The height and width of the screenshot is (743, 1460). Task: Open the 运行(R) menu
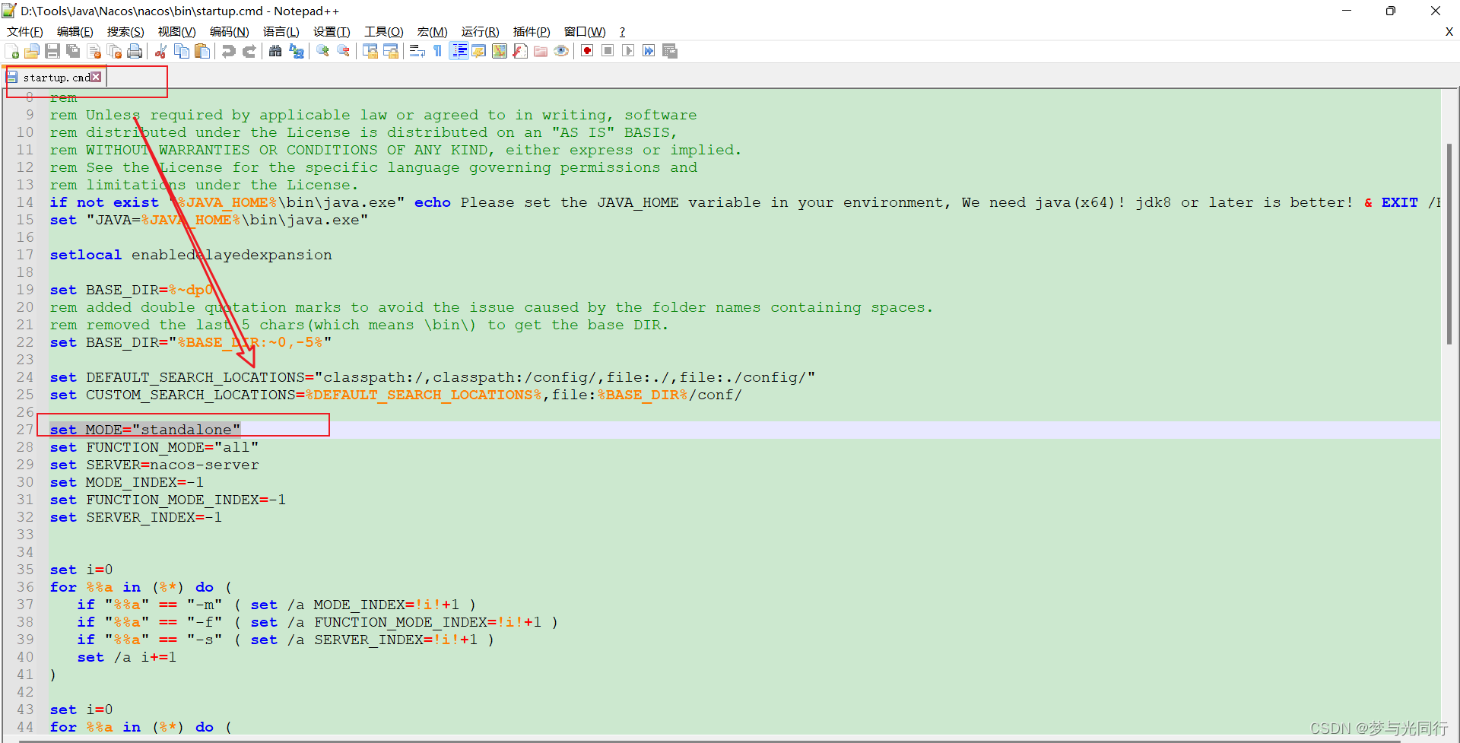[x=481, y=31]
